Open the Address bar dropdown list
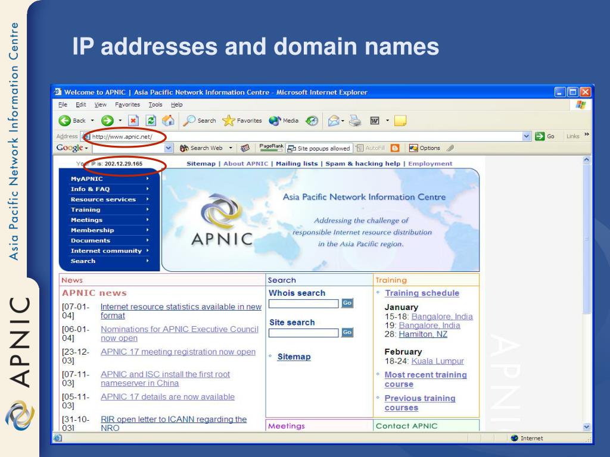 click(527, 136)
